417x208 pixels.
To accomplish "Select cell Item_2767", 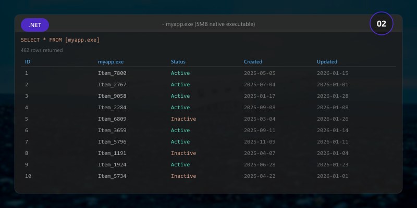I will coord(112,84).
